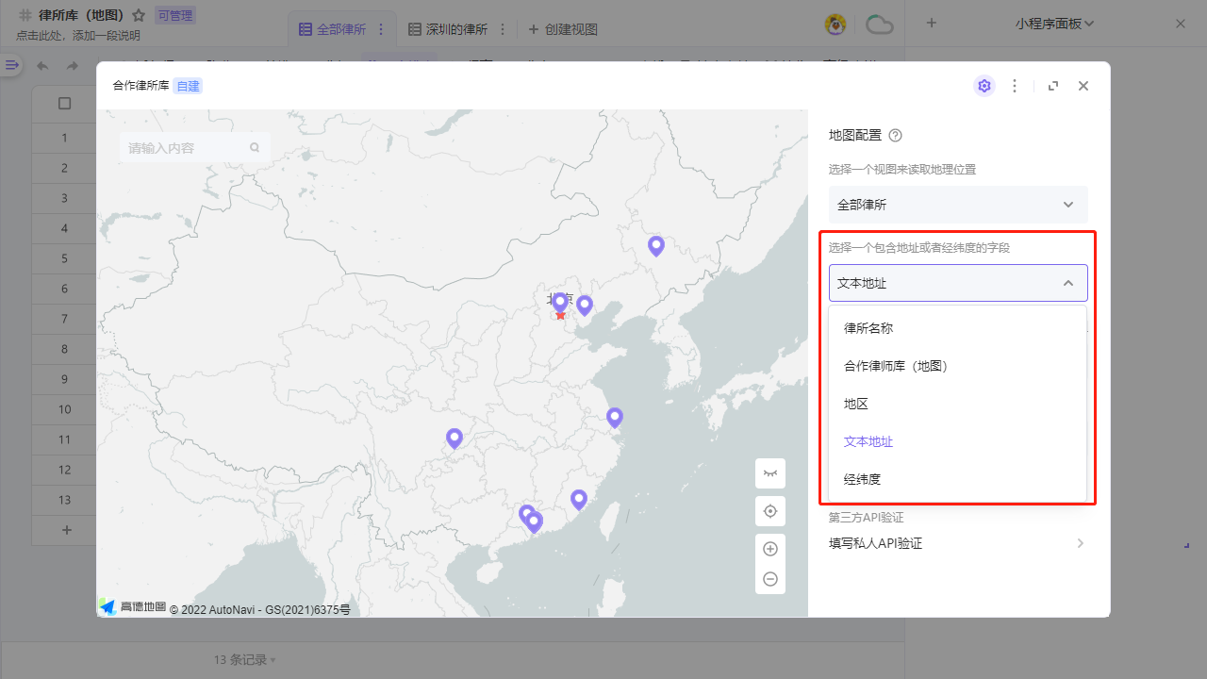
Task: Toggle the hide-markers eye icon on map
Action: click(770, 473)
